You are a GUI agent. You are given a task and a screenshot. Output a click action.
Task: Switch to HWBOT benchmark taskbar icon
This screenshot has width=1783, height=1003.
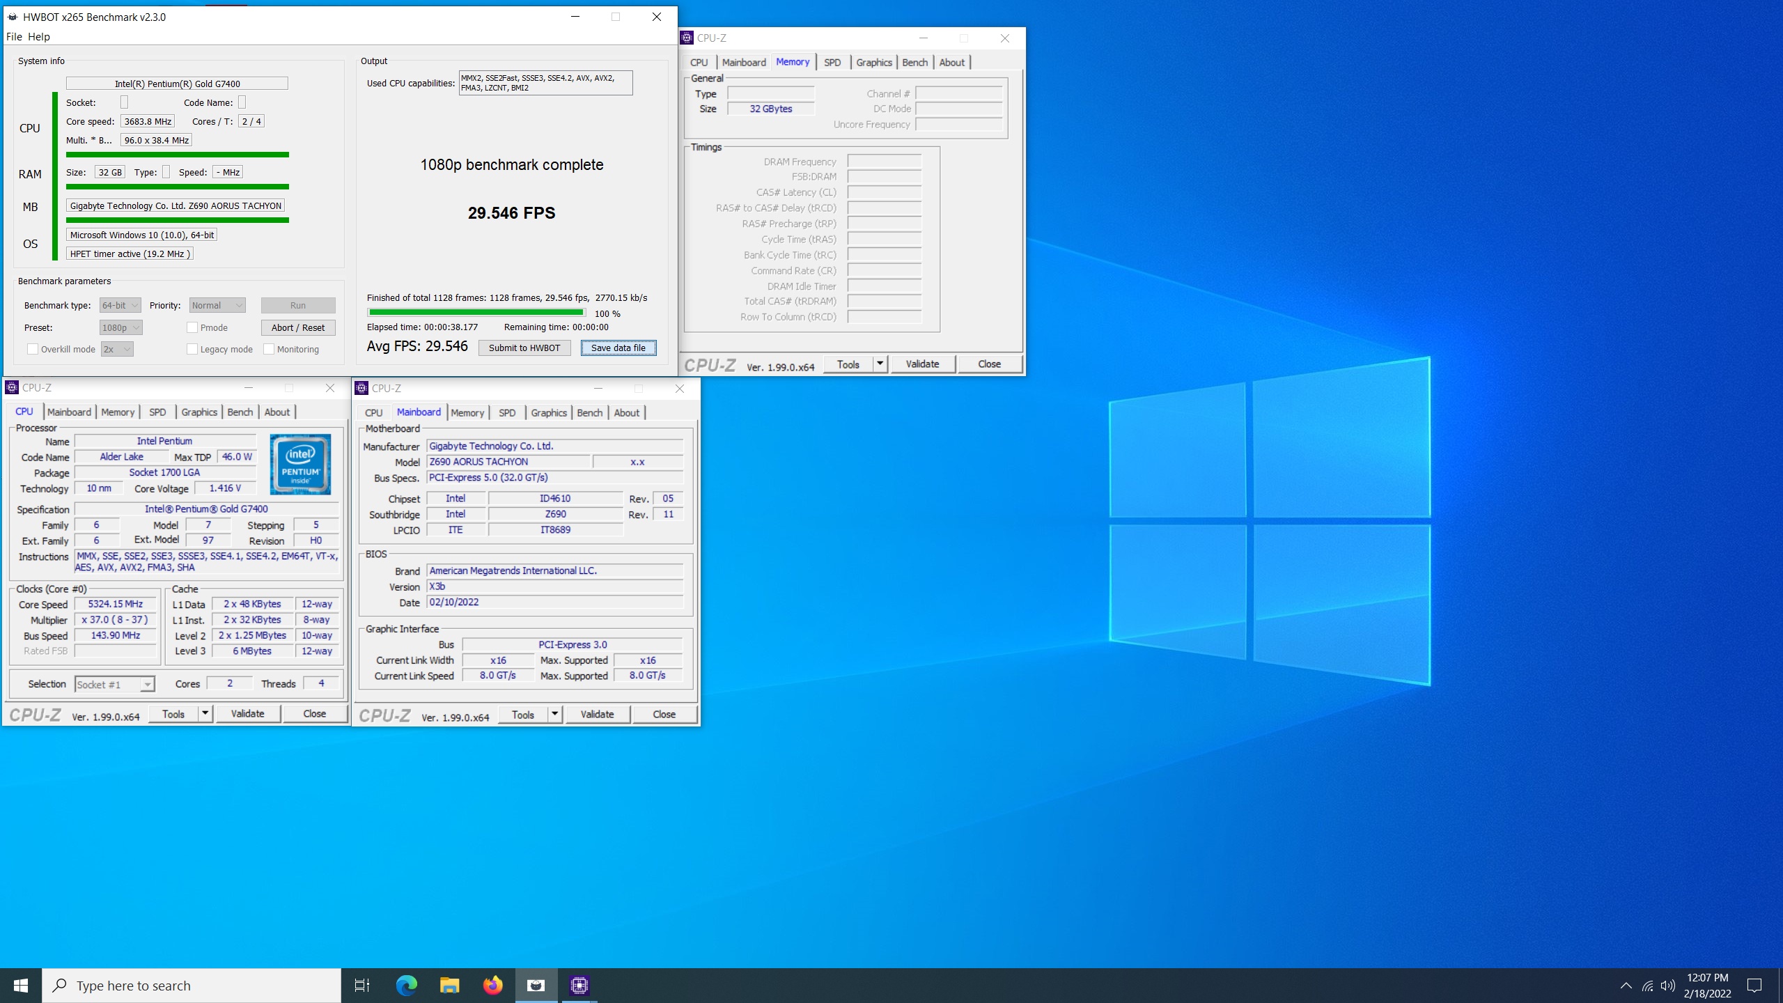[x=536, y=986]
